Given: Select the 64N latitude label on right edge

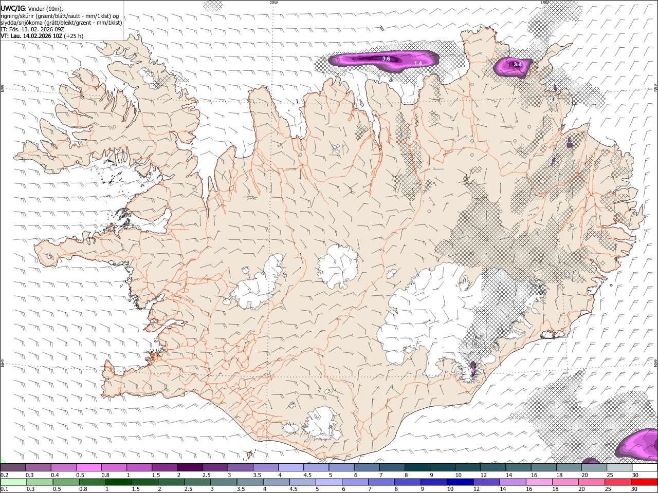Looking at the screenshot, I should 655,363.
